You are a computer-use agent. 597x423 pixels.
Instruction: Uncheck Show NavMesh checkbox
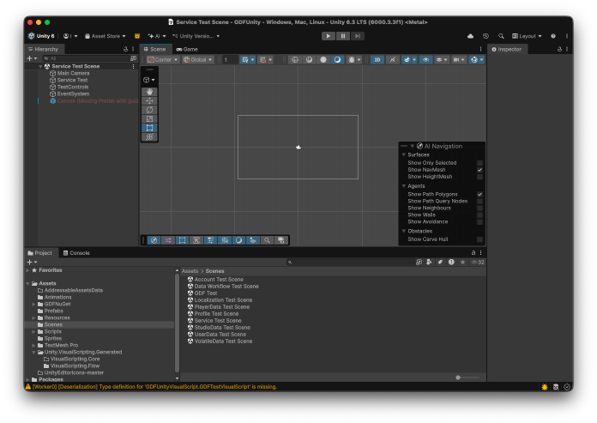tap(479, 170)
